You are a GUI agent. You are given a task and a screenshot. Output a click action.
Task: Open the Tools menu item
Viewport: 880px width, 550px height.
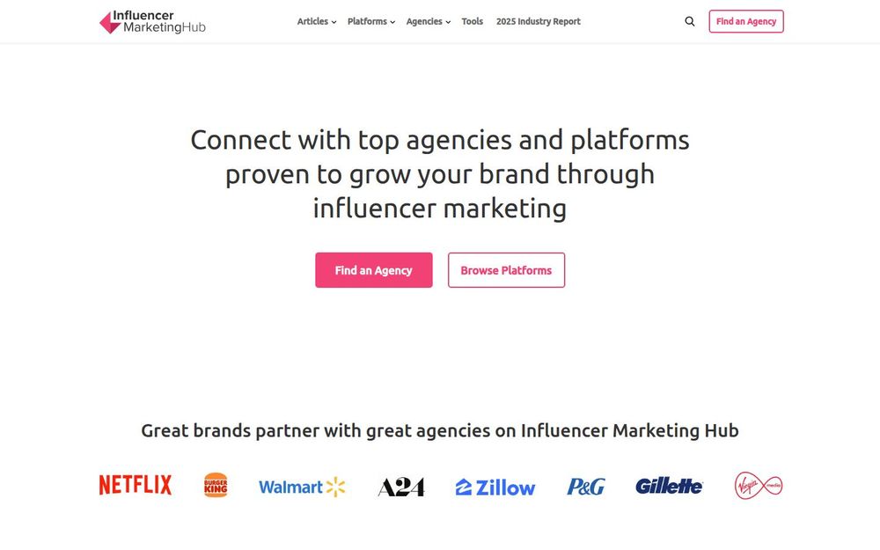(472, 21)
